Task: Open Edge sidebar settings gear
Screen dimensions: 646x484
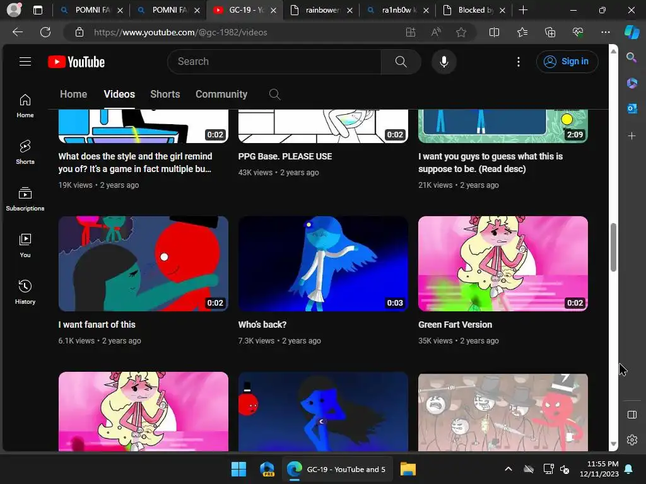Action: [631, 440]
